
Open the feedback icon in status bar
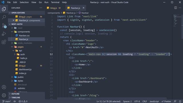[175, 101]
